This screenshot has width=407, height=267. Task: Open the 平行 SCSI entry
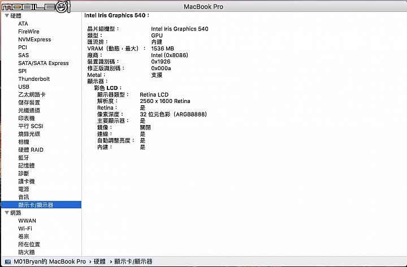[x=31, y=126]
